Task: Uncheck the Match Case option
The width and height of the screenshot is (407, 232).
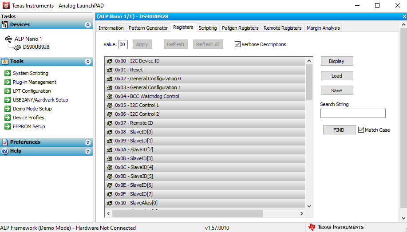Action: 361,130
